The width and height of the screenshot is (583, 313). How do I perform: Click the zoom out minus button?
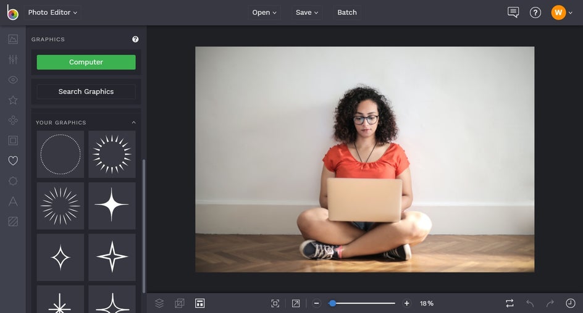coord(316,303)
